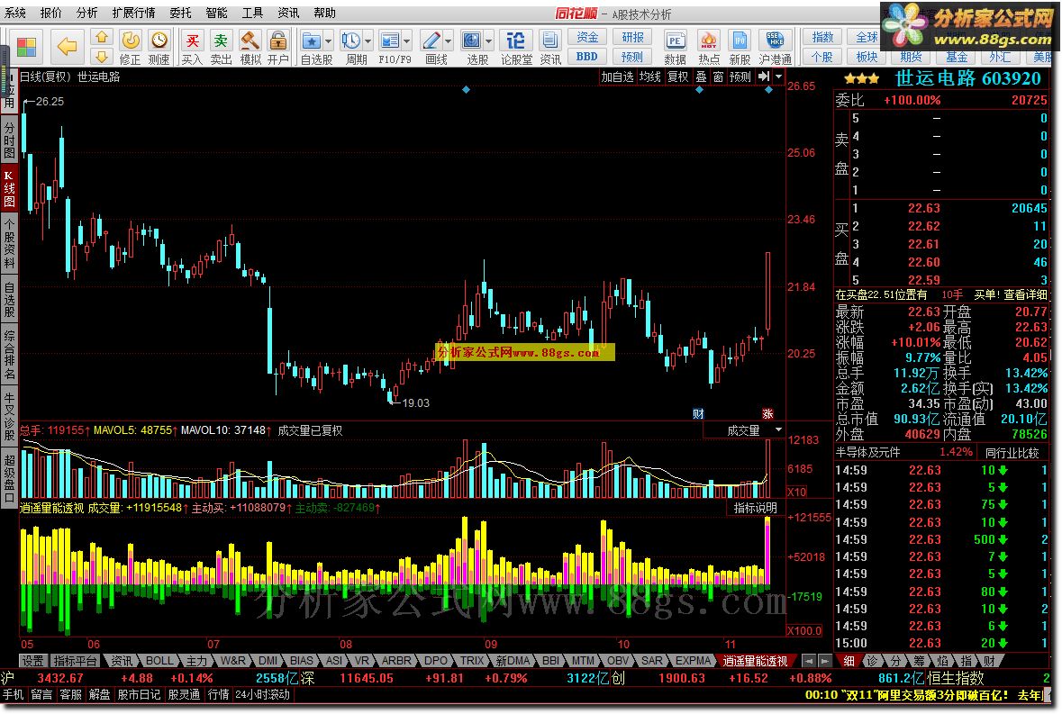Toggle 均线 moving averages on chart

coord(650,77)
